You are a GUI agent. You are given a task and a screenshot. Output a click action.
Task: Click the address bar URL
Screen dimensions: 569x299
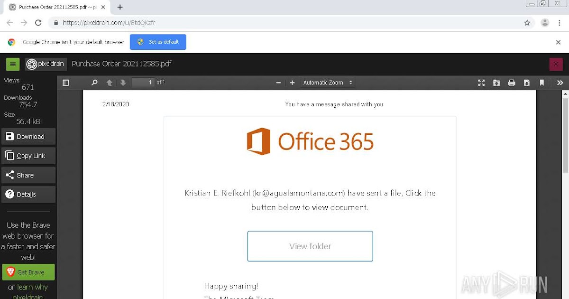pos(109,23)
